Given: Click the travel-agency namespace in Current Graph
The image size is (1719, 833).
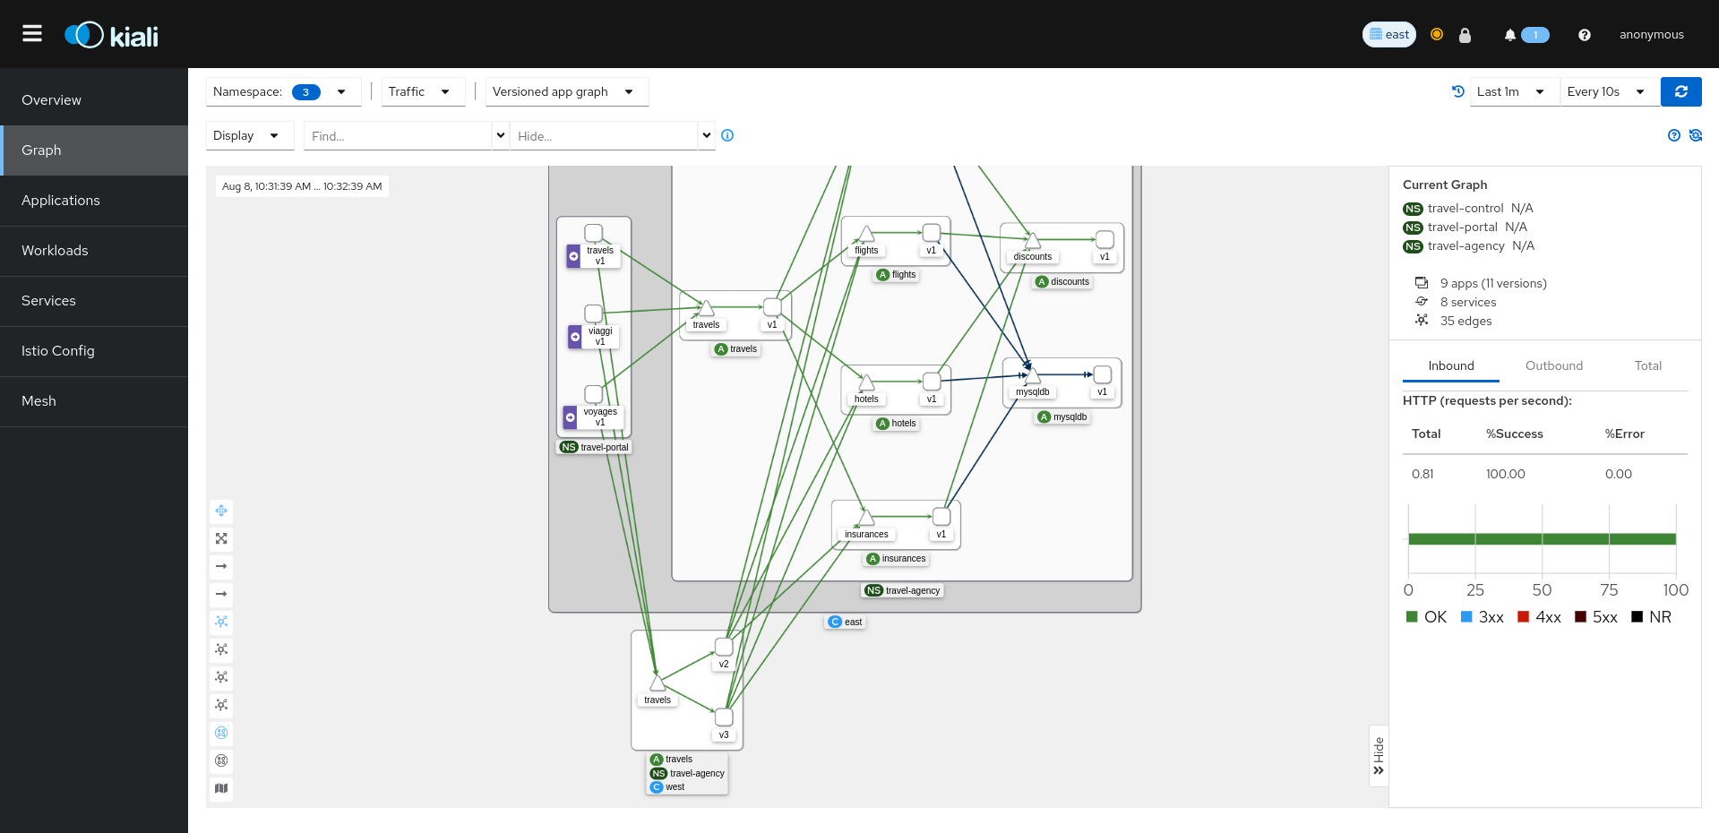Looking at the screenshot, I should (1465, 245).
